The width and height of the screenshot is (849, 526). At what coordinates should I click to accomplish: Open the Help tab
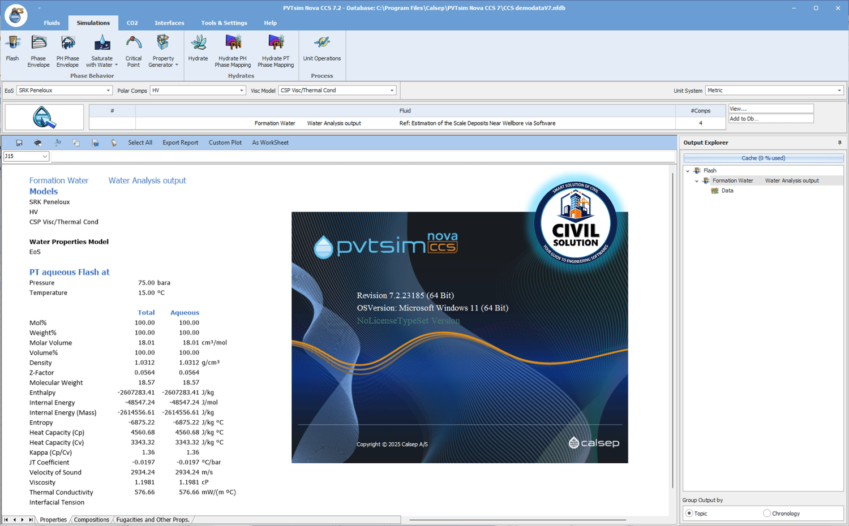tap(270, 23)
